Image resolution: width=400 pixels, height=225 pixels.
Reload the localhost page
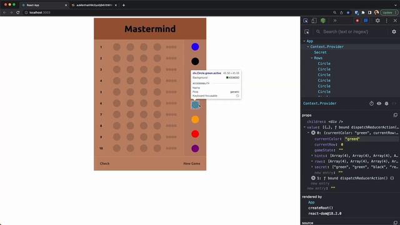[18, 12]
